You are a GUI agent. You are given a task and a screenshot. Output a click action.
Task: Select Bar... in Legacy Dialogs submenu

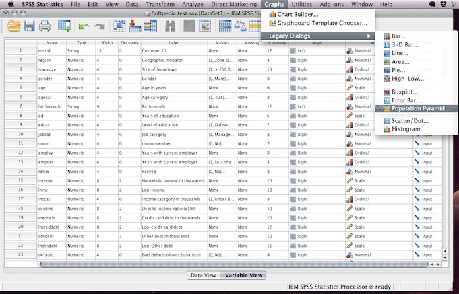click(x=417, y=36)
